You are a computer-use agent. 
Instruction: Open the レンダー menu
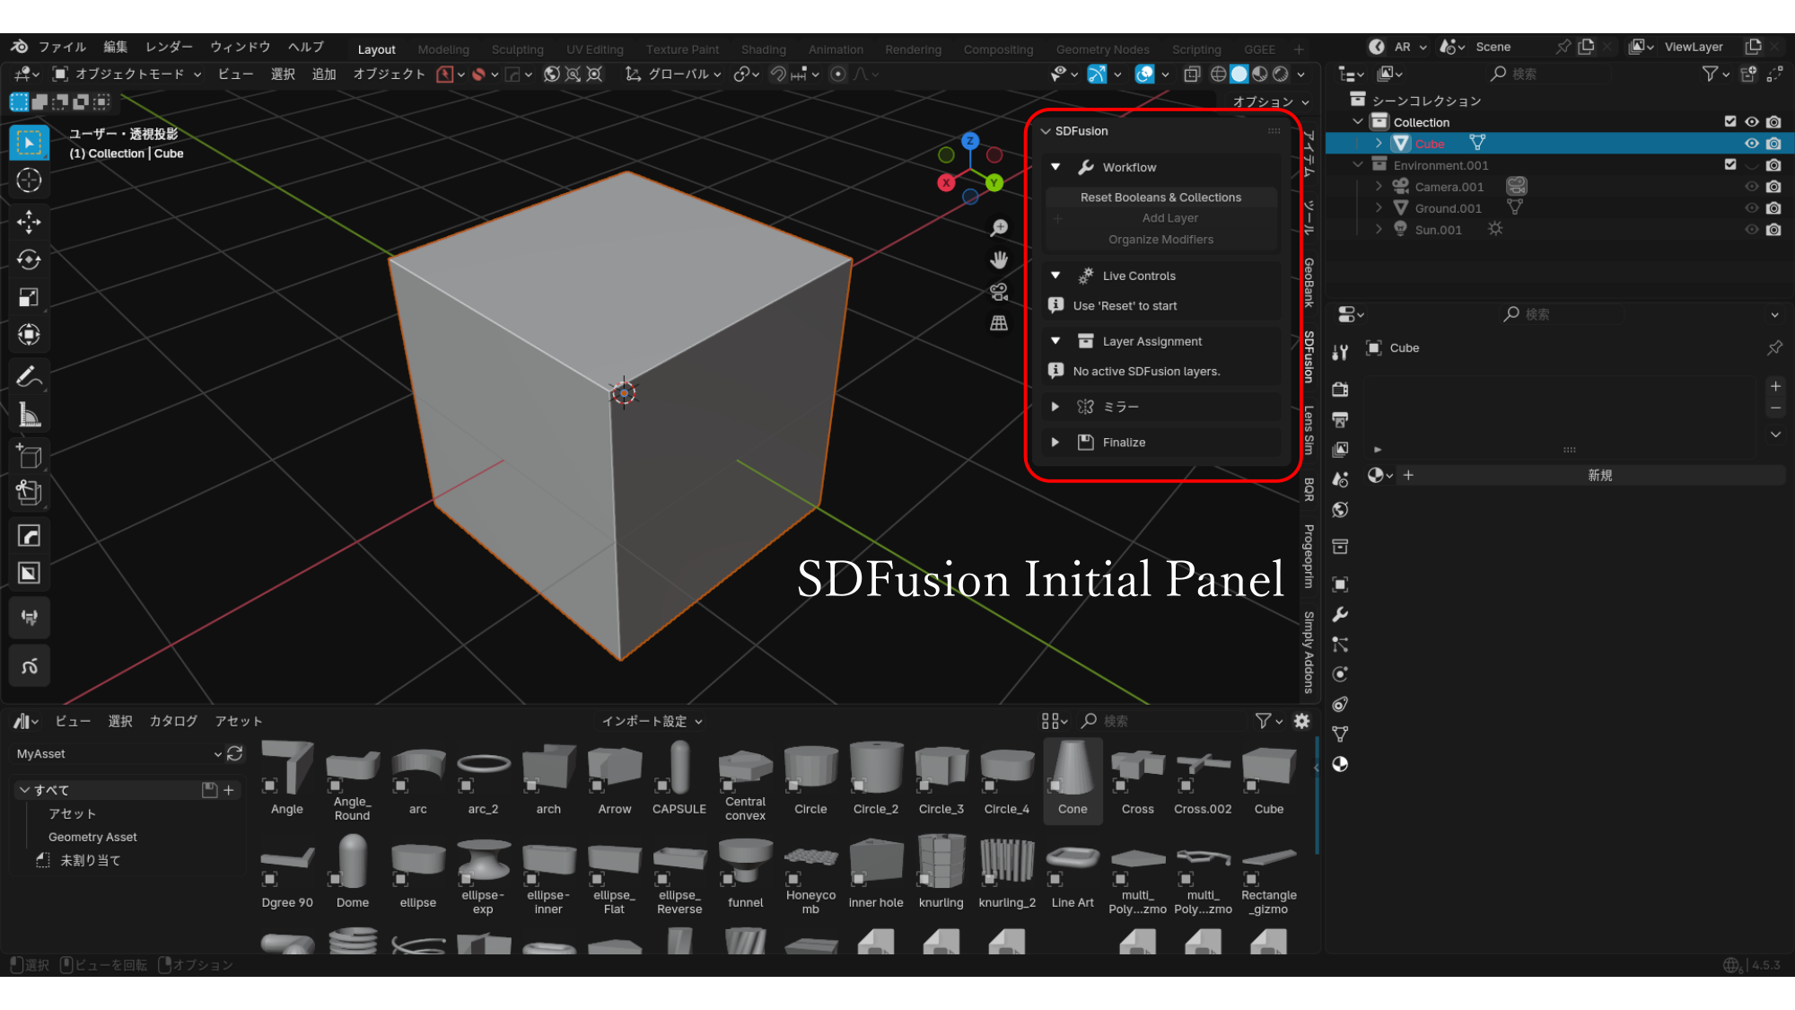click(169, 47)
